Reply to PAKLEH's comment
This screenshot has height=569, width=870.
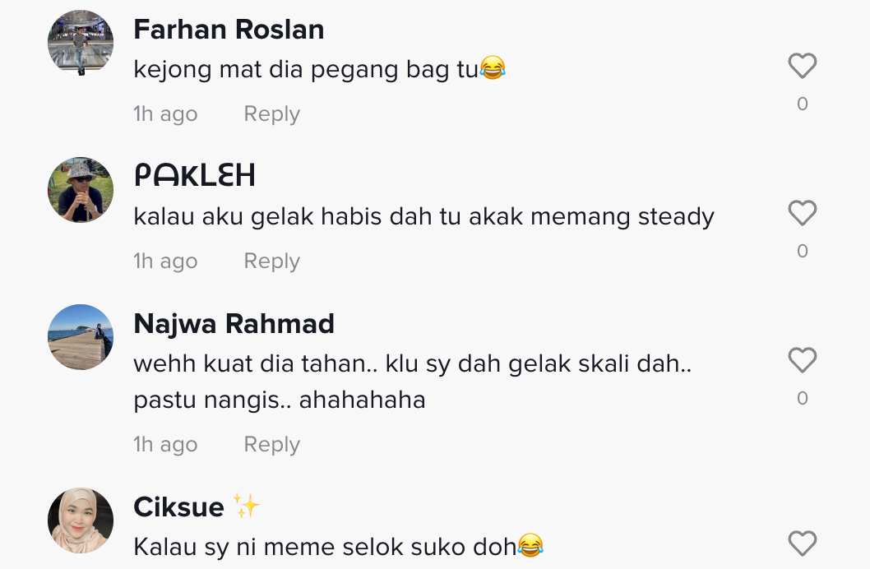pyautogui.click(x=272, y=261)
